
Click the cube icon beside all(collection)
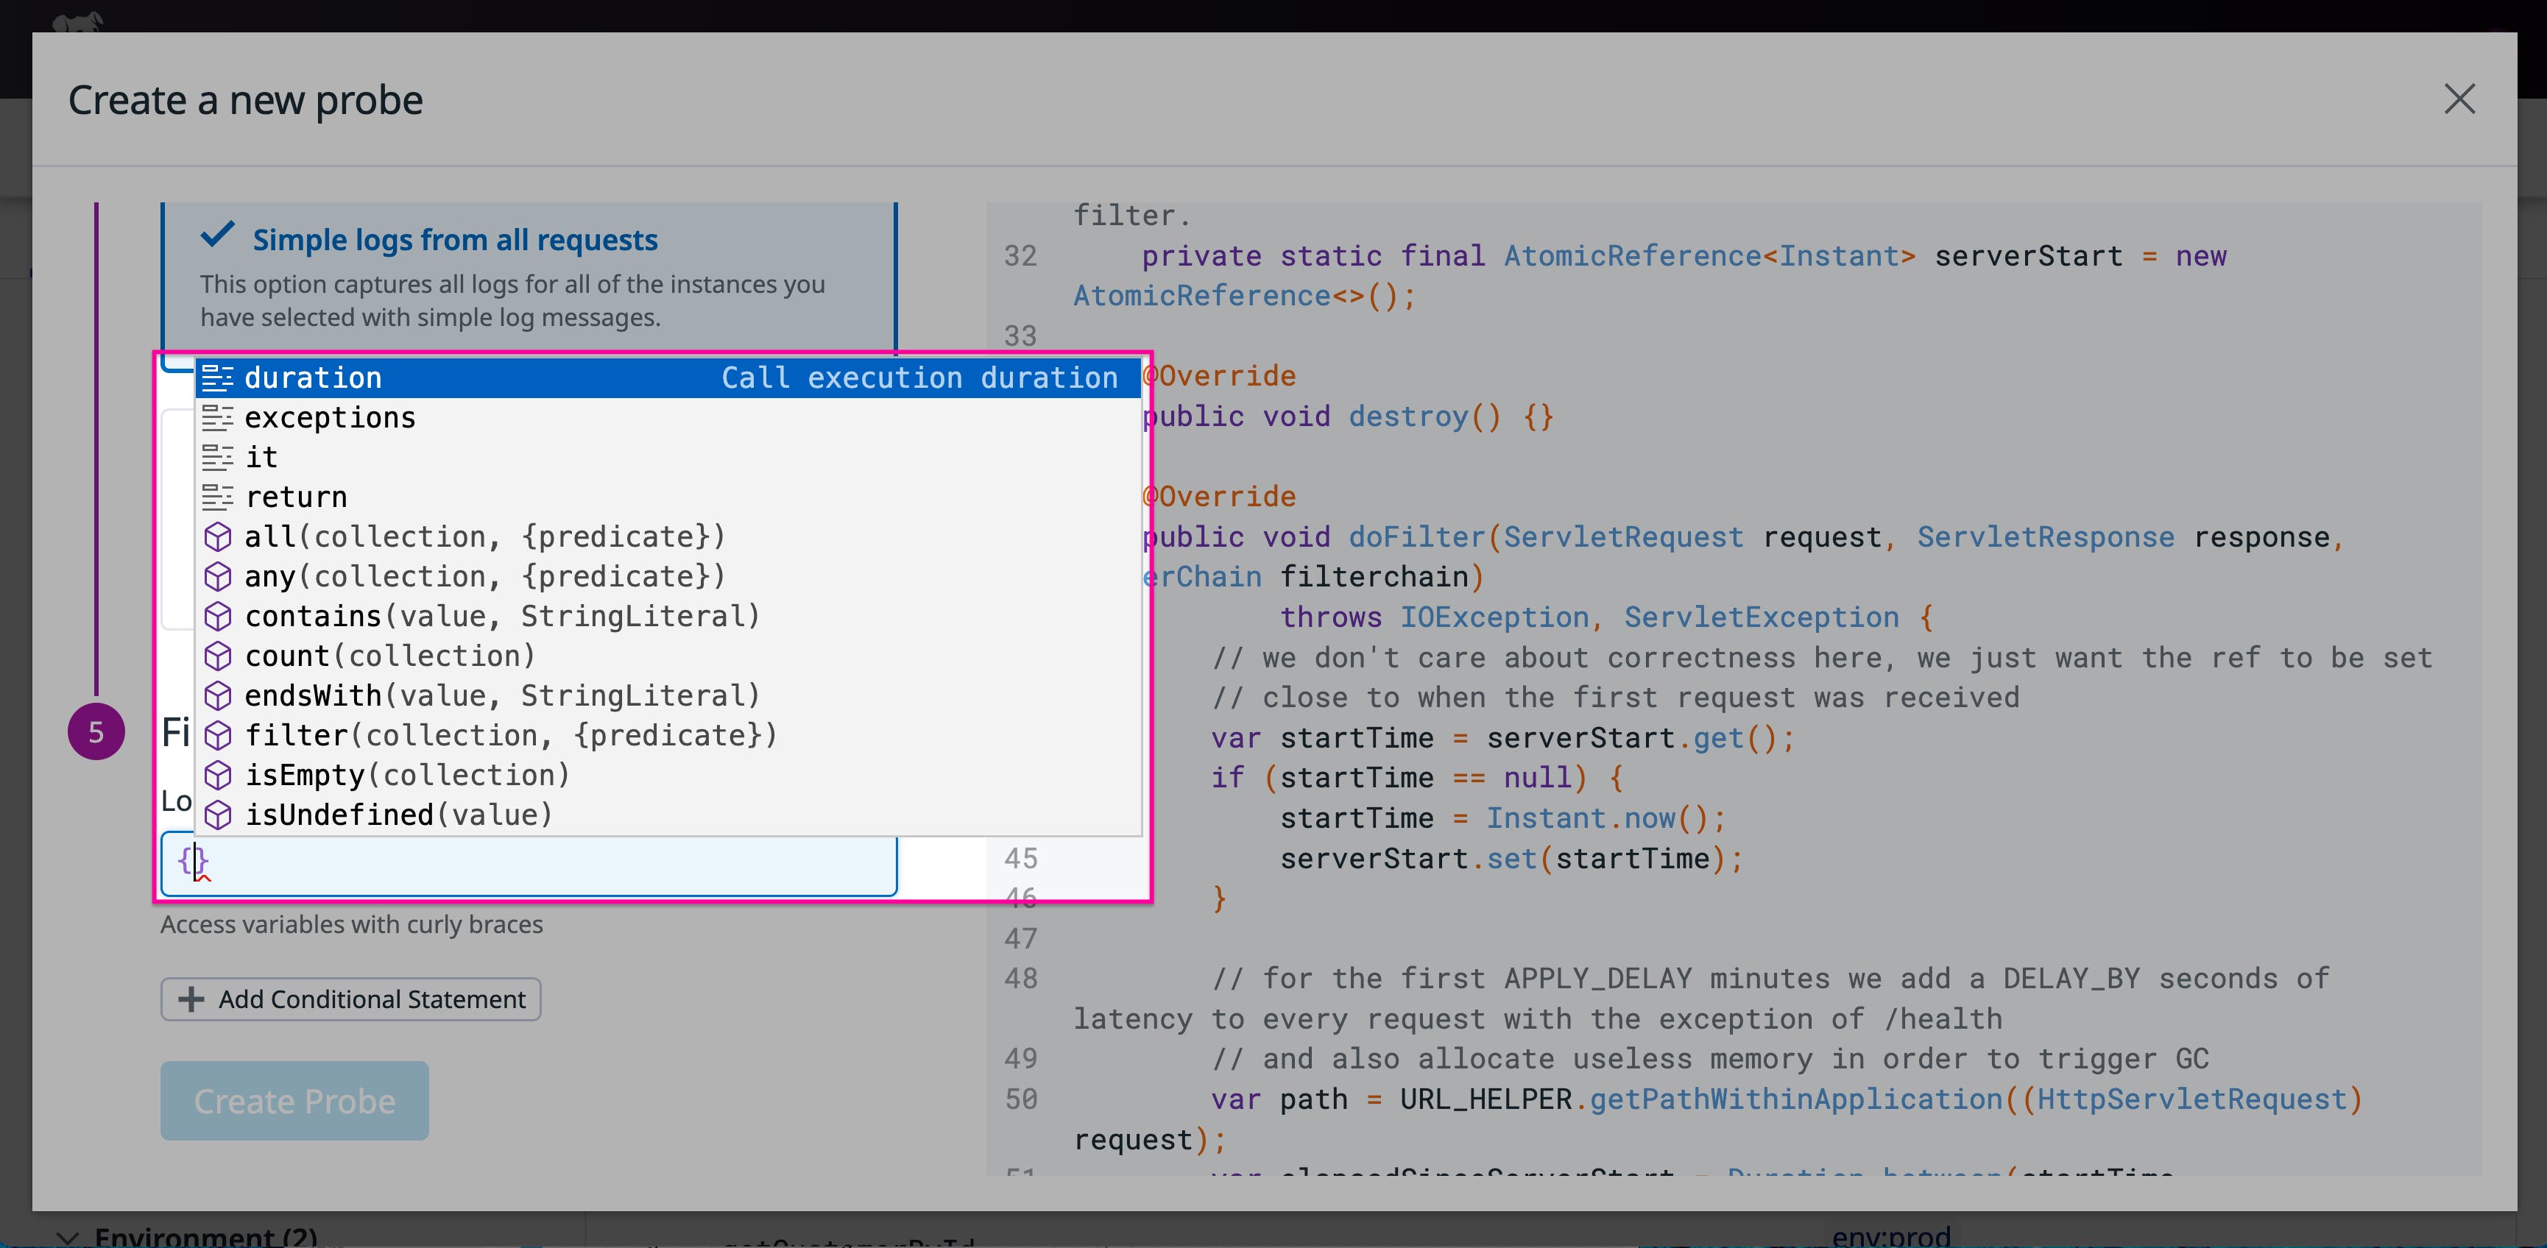[x=217, y=536]
